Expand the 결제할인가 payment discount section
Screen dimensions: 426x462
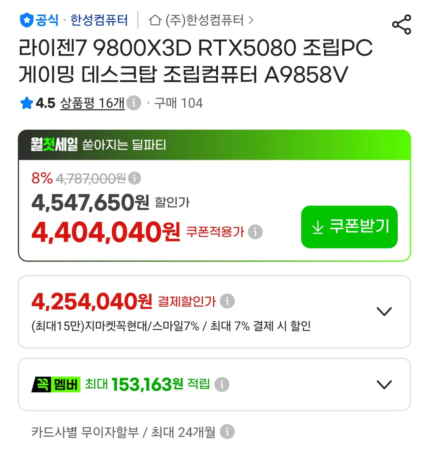pyautogui.click(x=384, y=311)
